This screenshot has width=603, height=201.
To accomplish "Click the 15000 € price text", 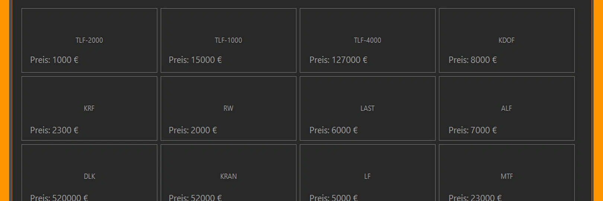I will tap(195, 60).
